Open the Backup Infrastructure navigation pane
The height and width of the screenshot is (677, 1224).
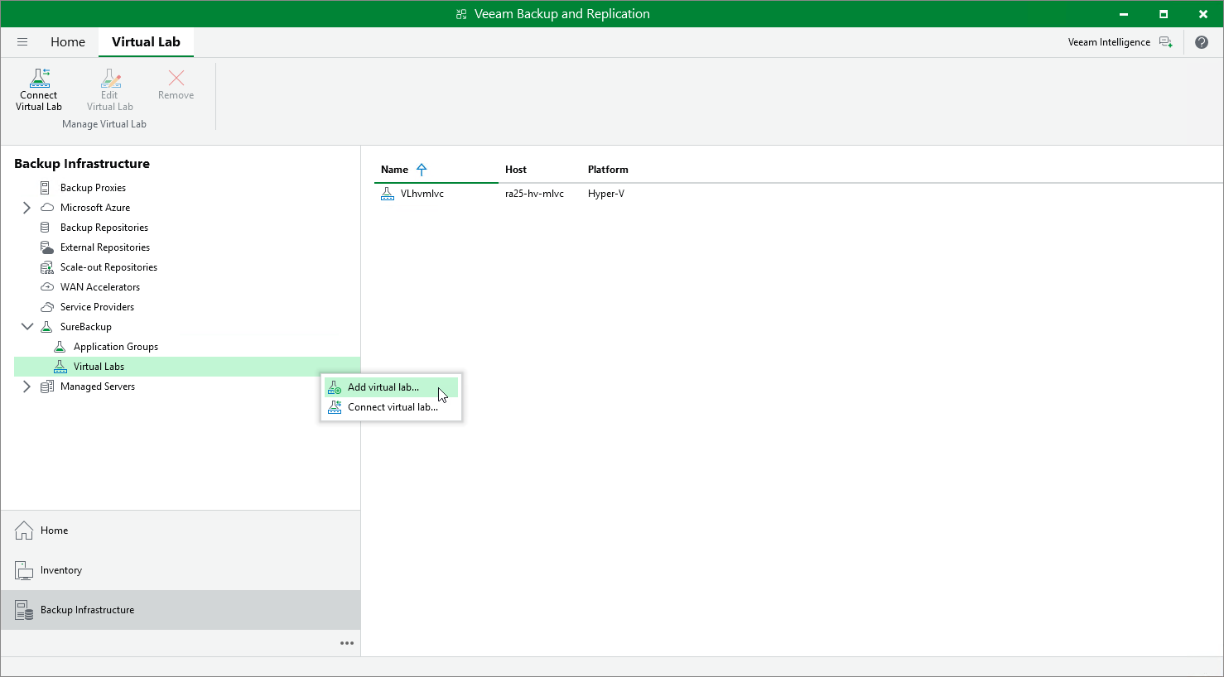coord(181,610)
